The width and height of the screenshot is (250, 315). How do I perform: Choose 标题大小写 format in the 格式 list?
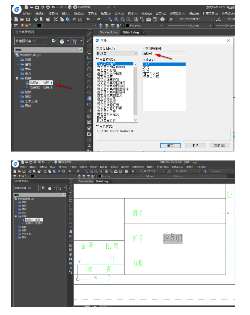(151, 77)
